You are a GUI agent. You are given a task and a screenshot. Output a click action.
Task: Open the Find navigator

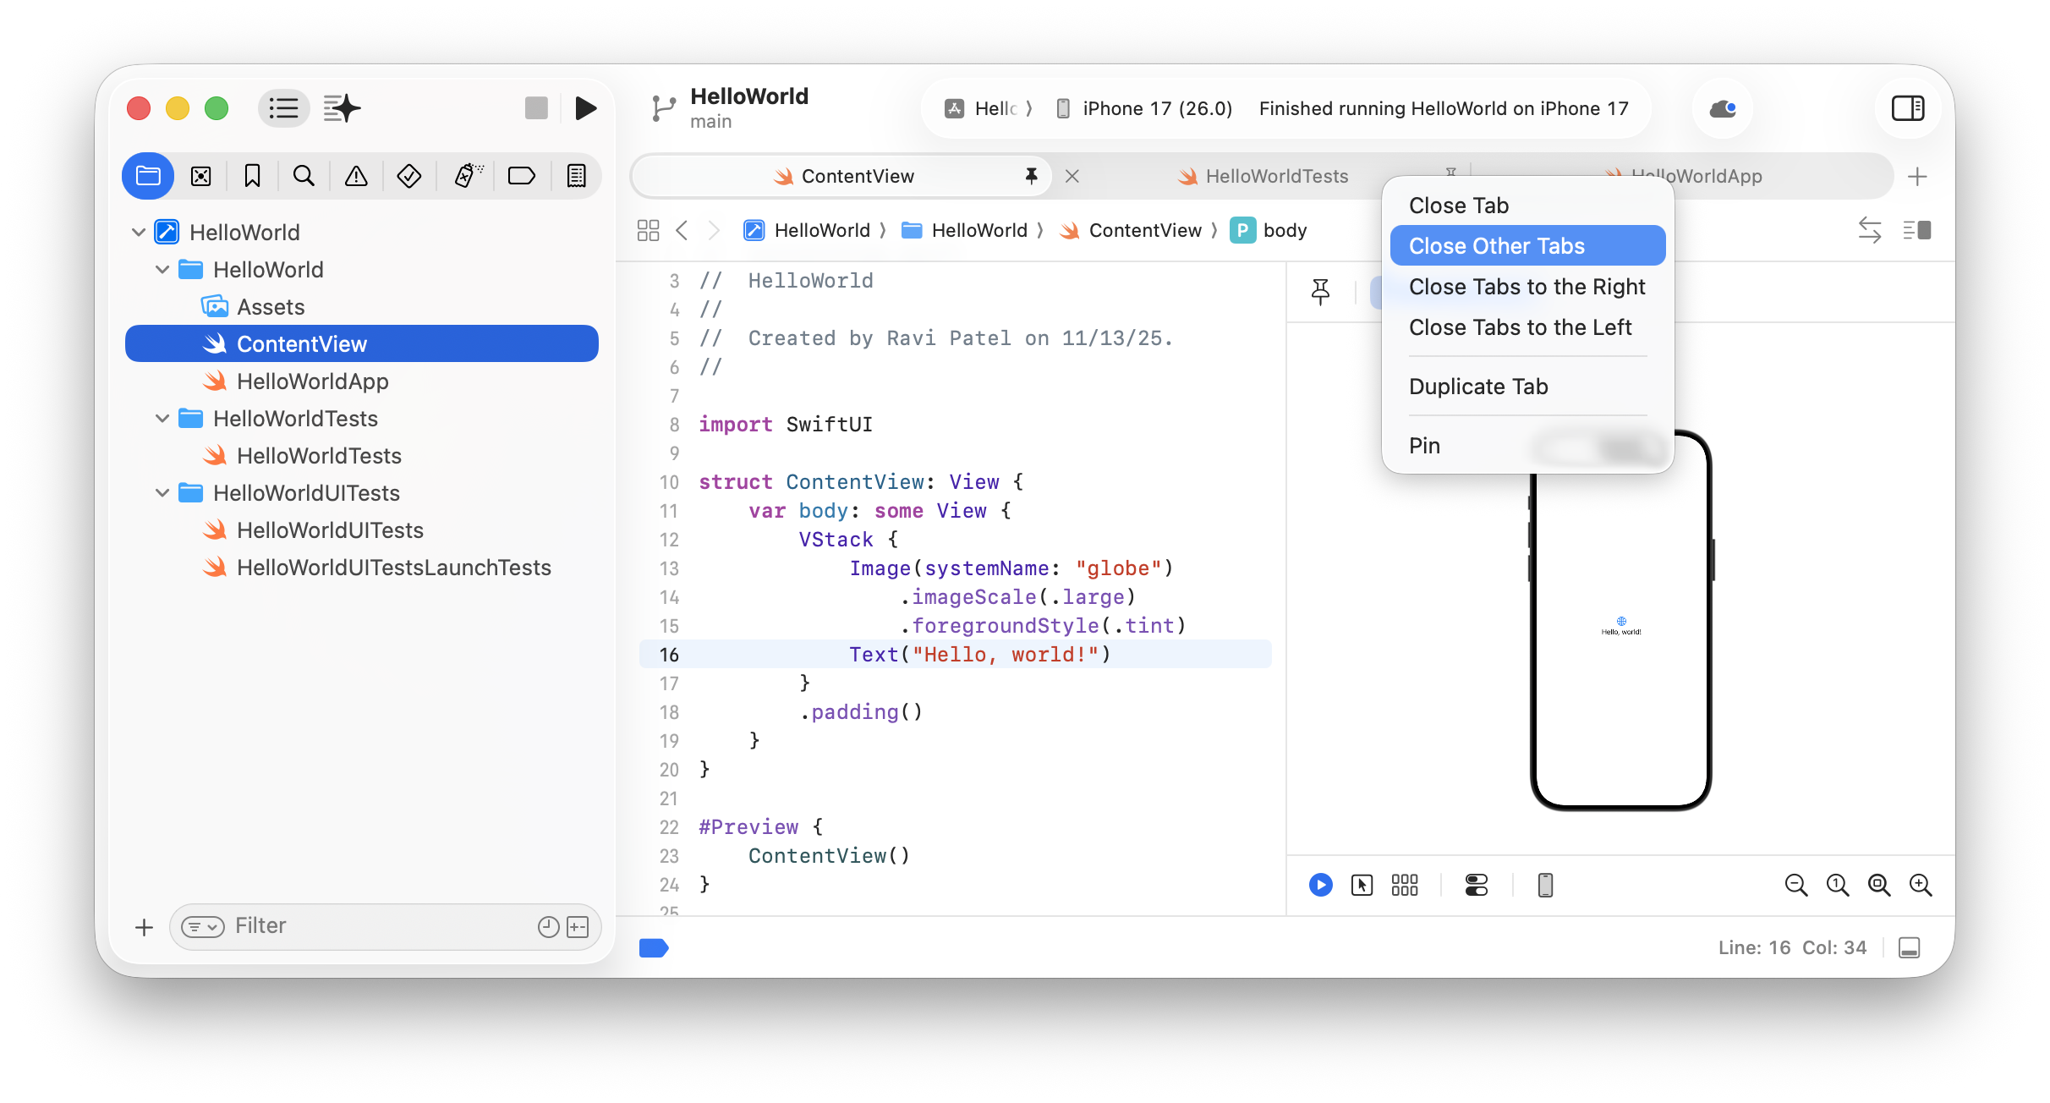pyautogui.click(x=304, y=175)
